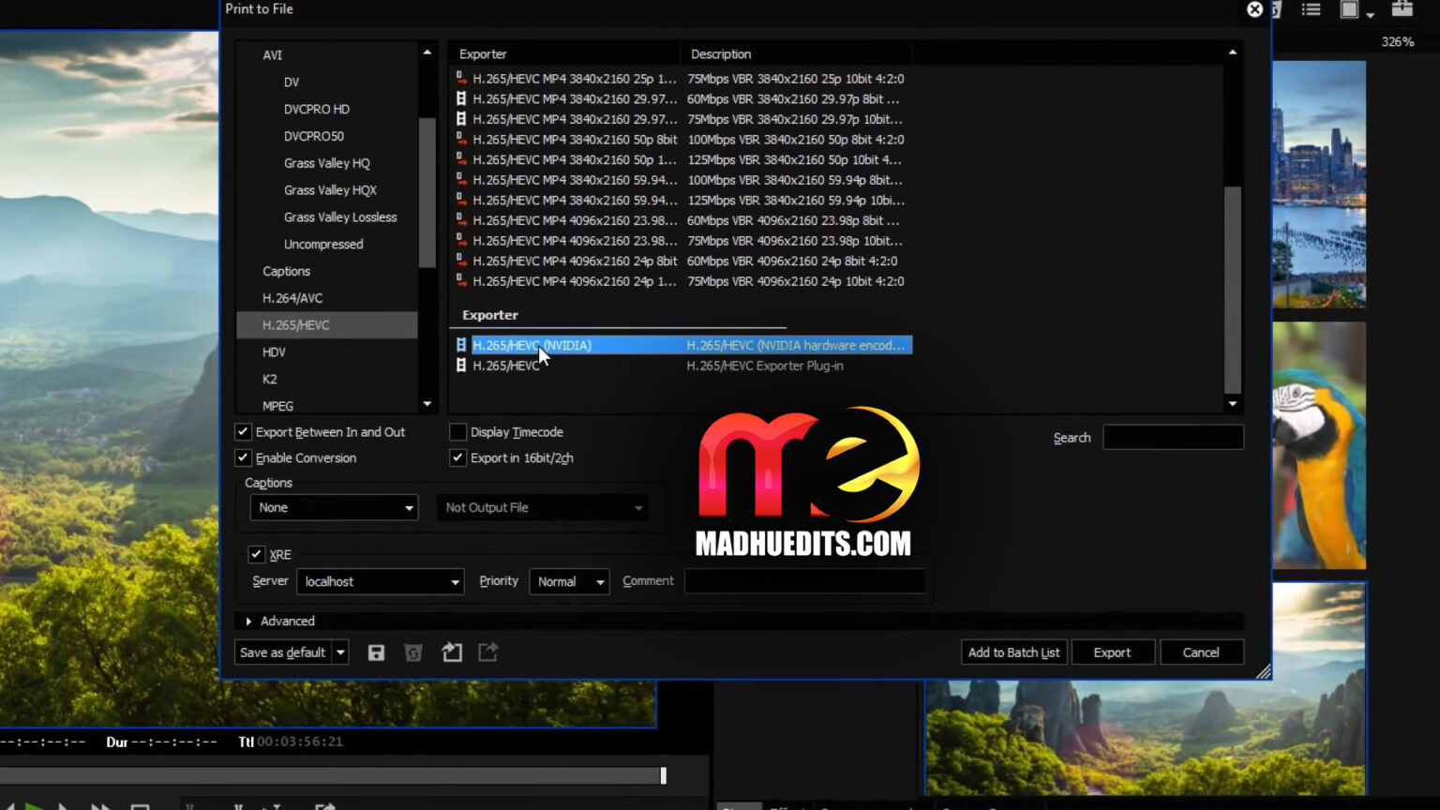Viewport: 1440px width, 810px height.
Task: Click the delete preset trash icon
Action: pos(413,652)
